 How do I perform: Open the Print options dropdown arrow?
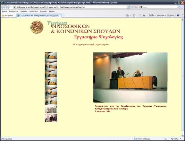[x=147, y=15]
